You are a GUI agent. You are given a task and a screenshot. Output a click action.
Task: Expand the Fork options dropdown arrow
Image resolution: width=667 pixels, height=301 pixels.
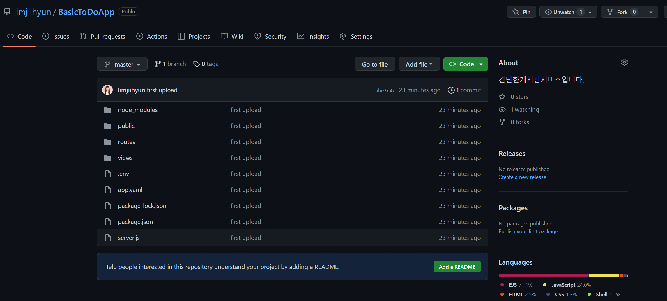coord(651,12)
